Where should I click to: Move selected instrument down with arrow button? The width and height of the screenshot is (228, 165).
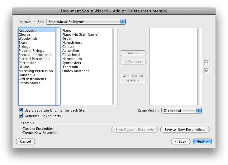tap(207, 71)
